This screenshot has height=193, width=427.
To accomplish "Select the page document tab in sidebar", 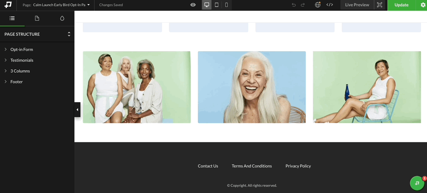I will pos(37,18).
